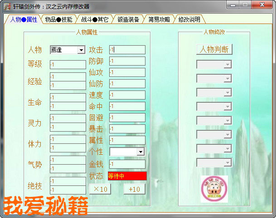This screenshot has height=218, width=276.
Task: Click the red 等待中 status indicator
Action: 127,176
